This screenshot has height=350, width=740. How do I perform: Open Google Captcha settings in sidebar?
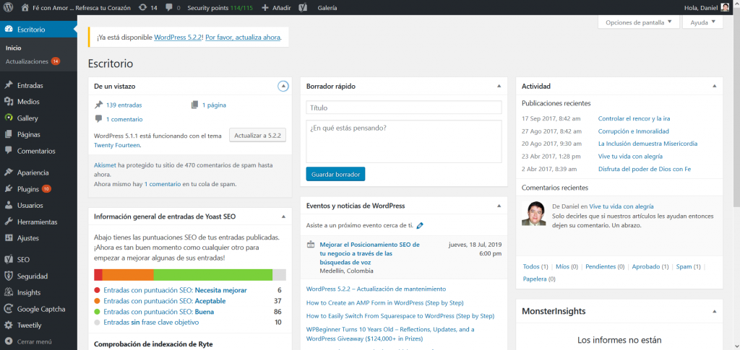(40, 309)
